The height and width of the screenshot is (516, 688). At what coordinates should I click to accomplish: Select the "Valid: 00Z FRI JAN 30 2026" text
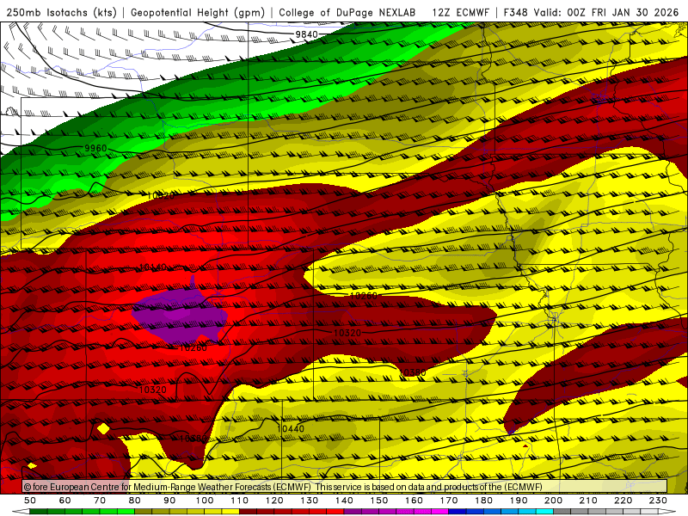(x=606, y=12)
